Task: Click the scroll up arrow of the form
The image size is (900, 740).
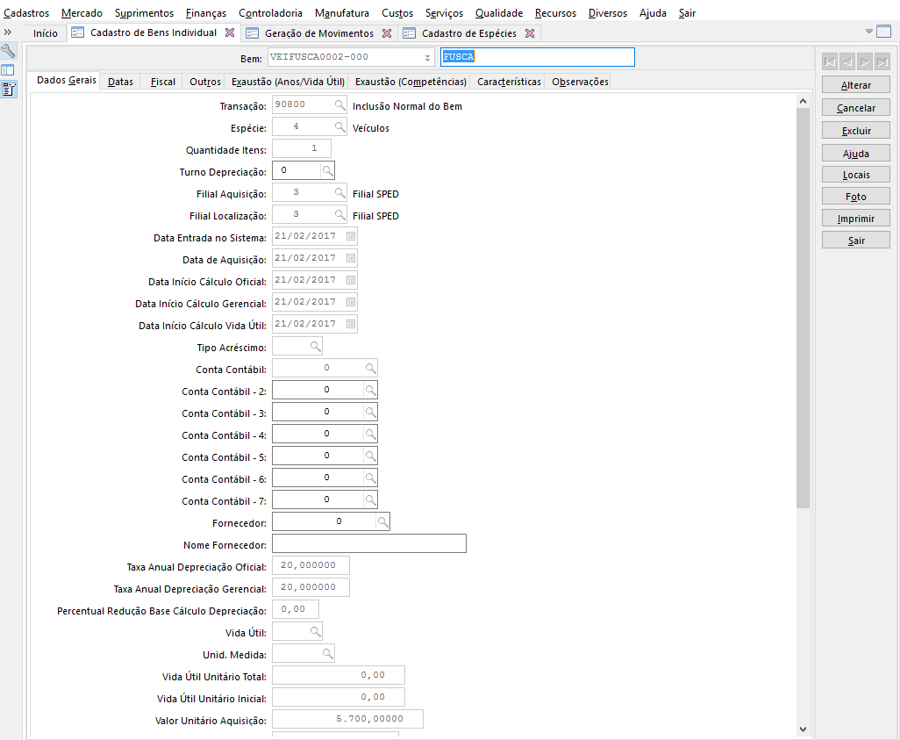Action: click(x=803, y=101)
